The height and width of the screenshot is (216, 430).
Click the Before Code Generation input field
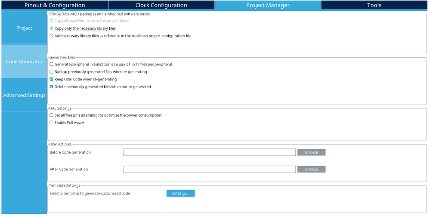click(209, 152)
